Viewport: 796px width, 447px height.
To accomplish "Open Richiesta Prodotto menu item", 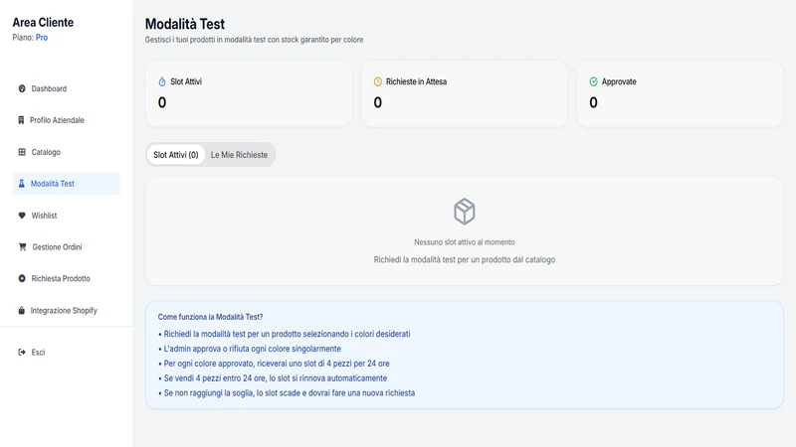I will coord(66,278).
